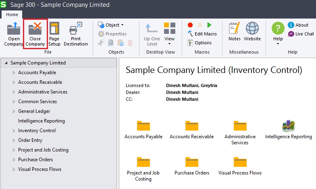Select the Home ribbon tab
The width and height of the screenshot is (316, 189).
point(12,15)
